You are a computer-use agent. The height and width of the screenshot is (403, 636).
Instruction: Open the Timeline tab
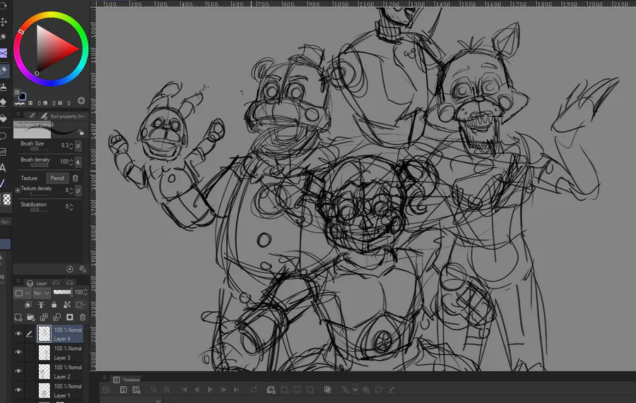click(x=126, y=380)
